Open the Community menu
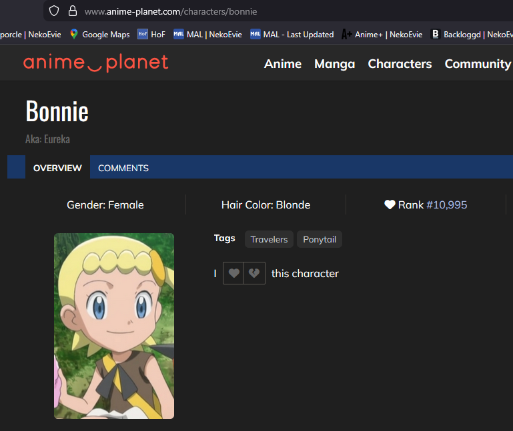 478,64
